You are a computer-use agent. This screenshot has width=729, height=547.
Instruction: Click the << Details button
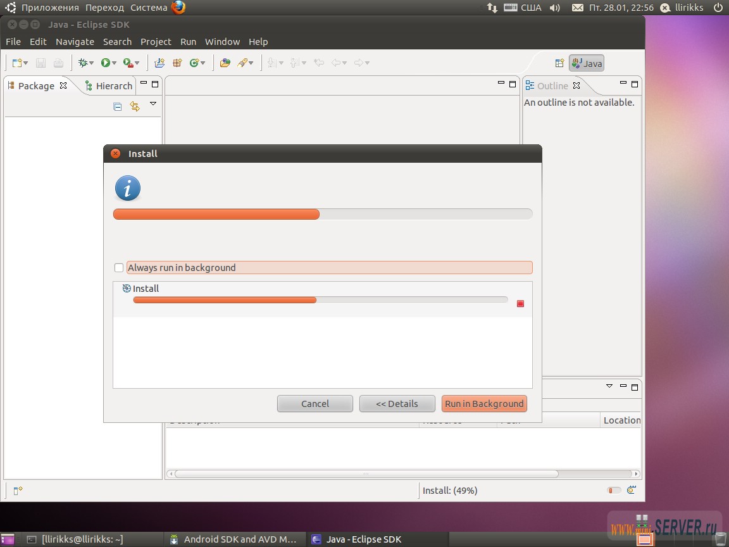tap(397, 404)
